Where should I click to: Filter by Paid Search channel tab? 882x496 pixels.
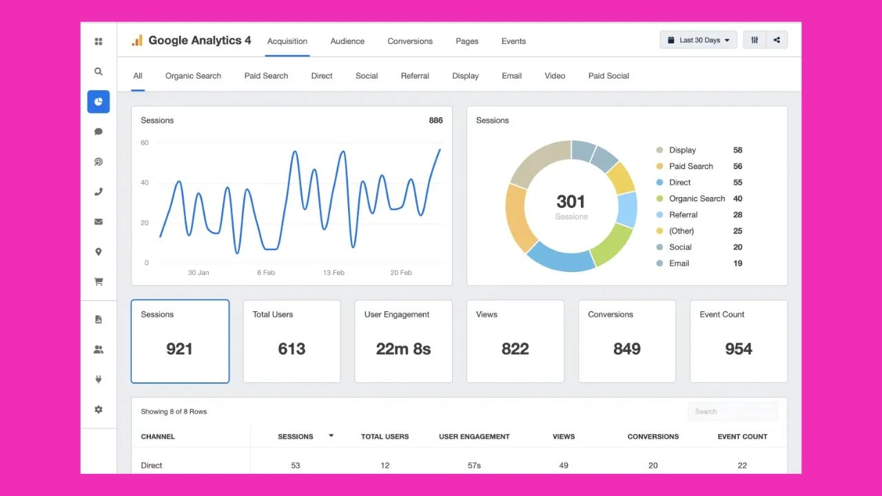coord(266,76)
